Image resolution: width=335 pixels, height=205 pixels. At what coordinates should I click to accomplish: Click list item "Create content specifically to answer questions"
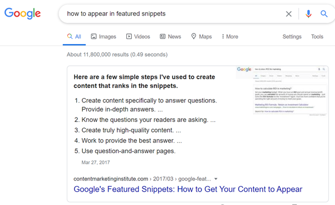click(149, 105)
